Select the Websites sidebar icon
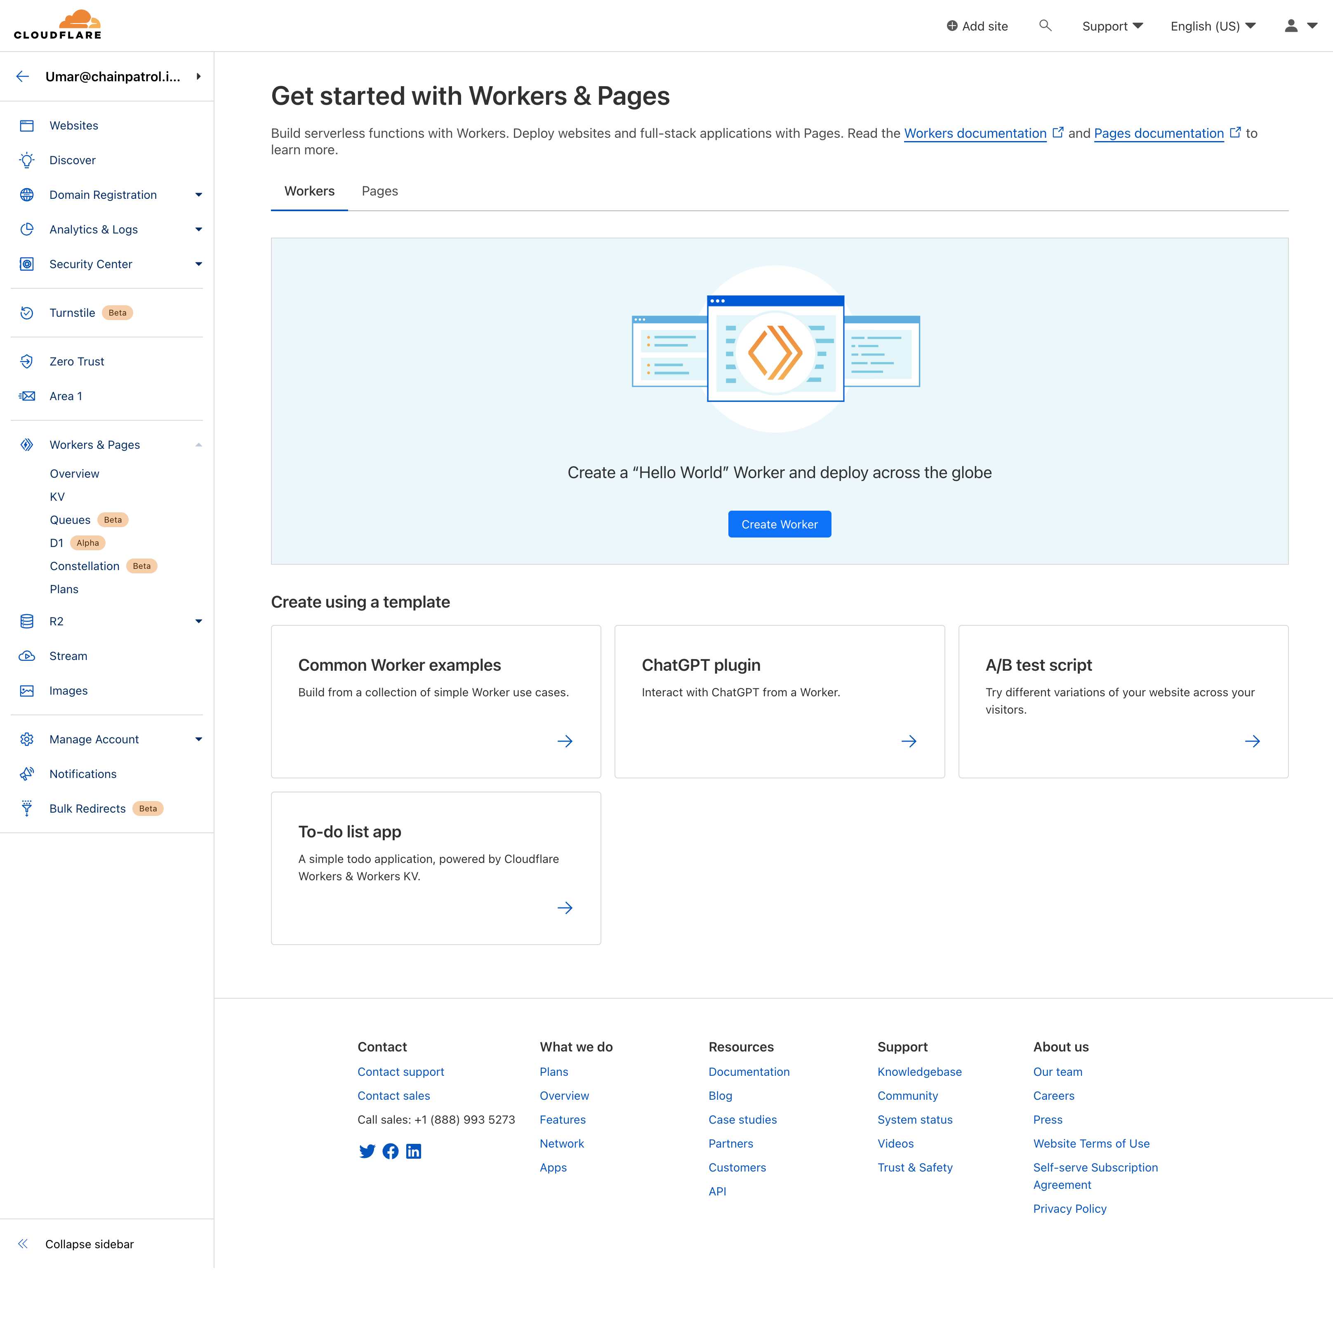The height and width of the screenshot is (1320, 1333). pyautogui.click(x=27, y=125)
